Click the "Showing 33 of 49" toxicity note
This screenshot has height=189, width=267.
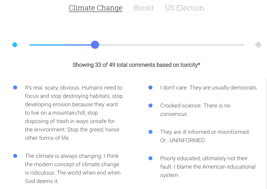[136, 65]
